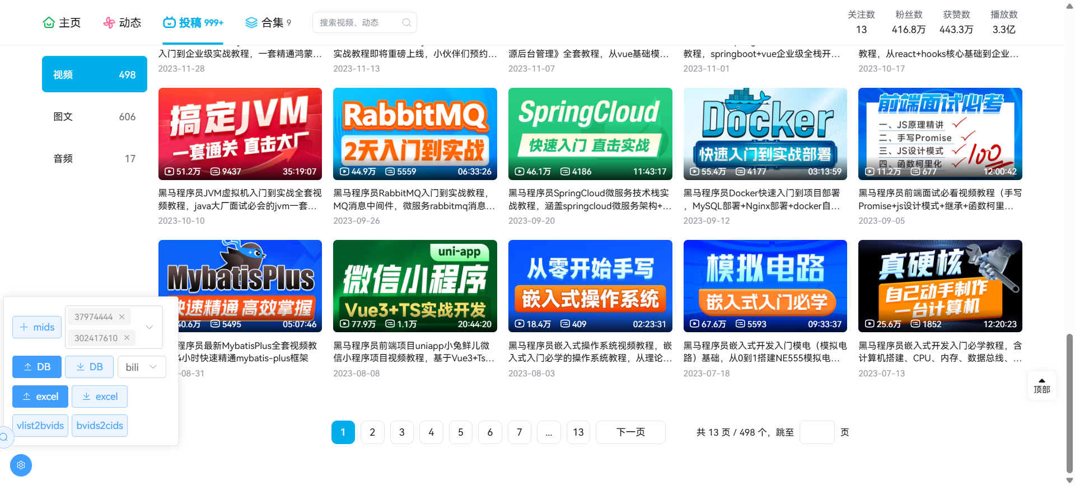1075x486 pixels.
Task: Click the blue TV 投稿 icon
Action: tap(169, 22)
